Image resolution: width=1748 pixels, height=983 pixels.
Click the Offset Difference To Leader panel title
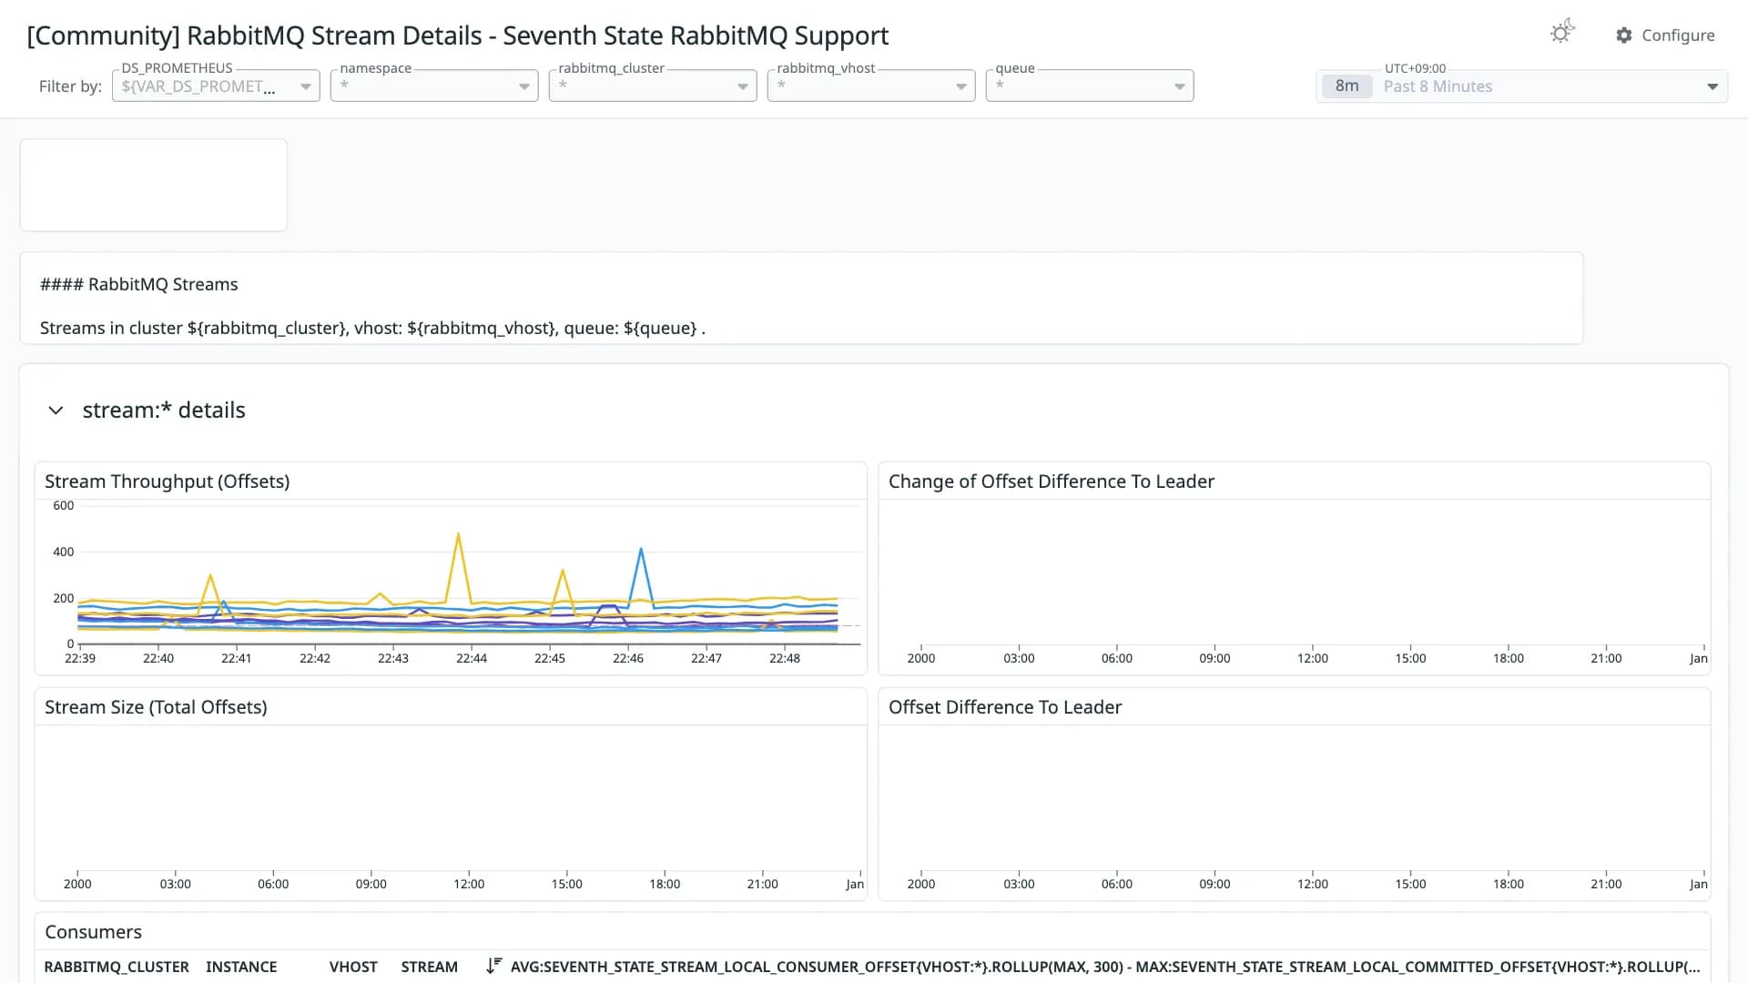click(x=1005, y=707)
